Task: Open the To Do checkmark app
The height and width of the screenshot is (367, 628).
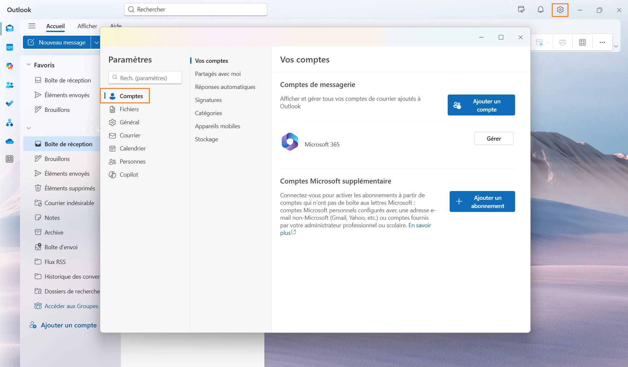Action: click(9, 103)
